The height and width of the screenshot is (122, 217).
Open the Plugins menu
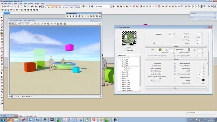coord(37,4)
